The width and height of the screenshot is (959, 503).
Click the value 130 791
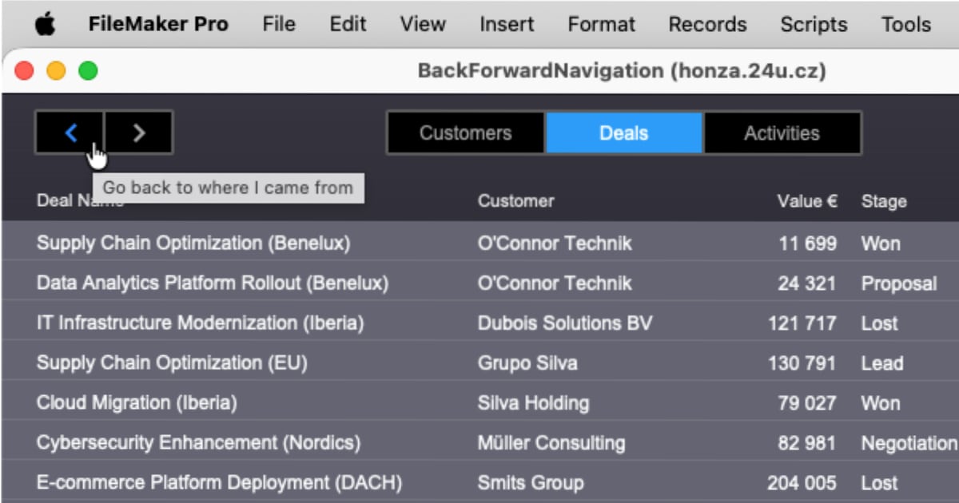802,363
